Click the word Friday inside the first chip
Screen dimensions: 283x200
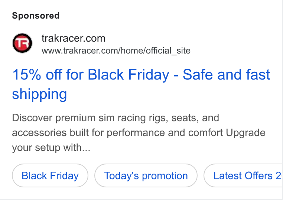(x=64, y=176)
